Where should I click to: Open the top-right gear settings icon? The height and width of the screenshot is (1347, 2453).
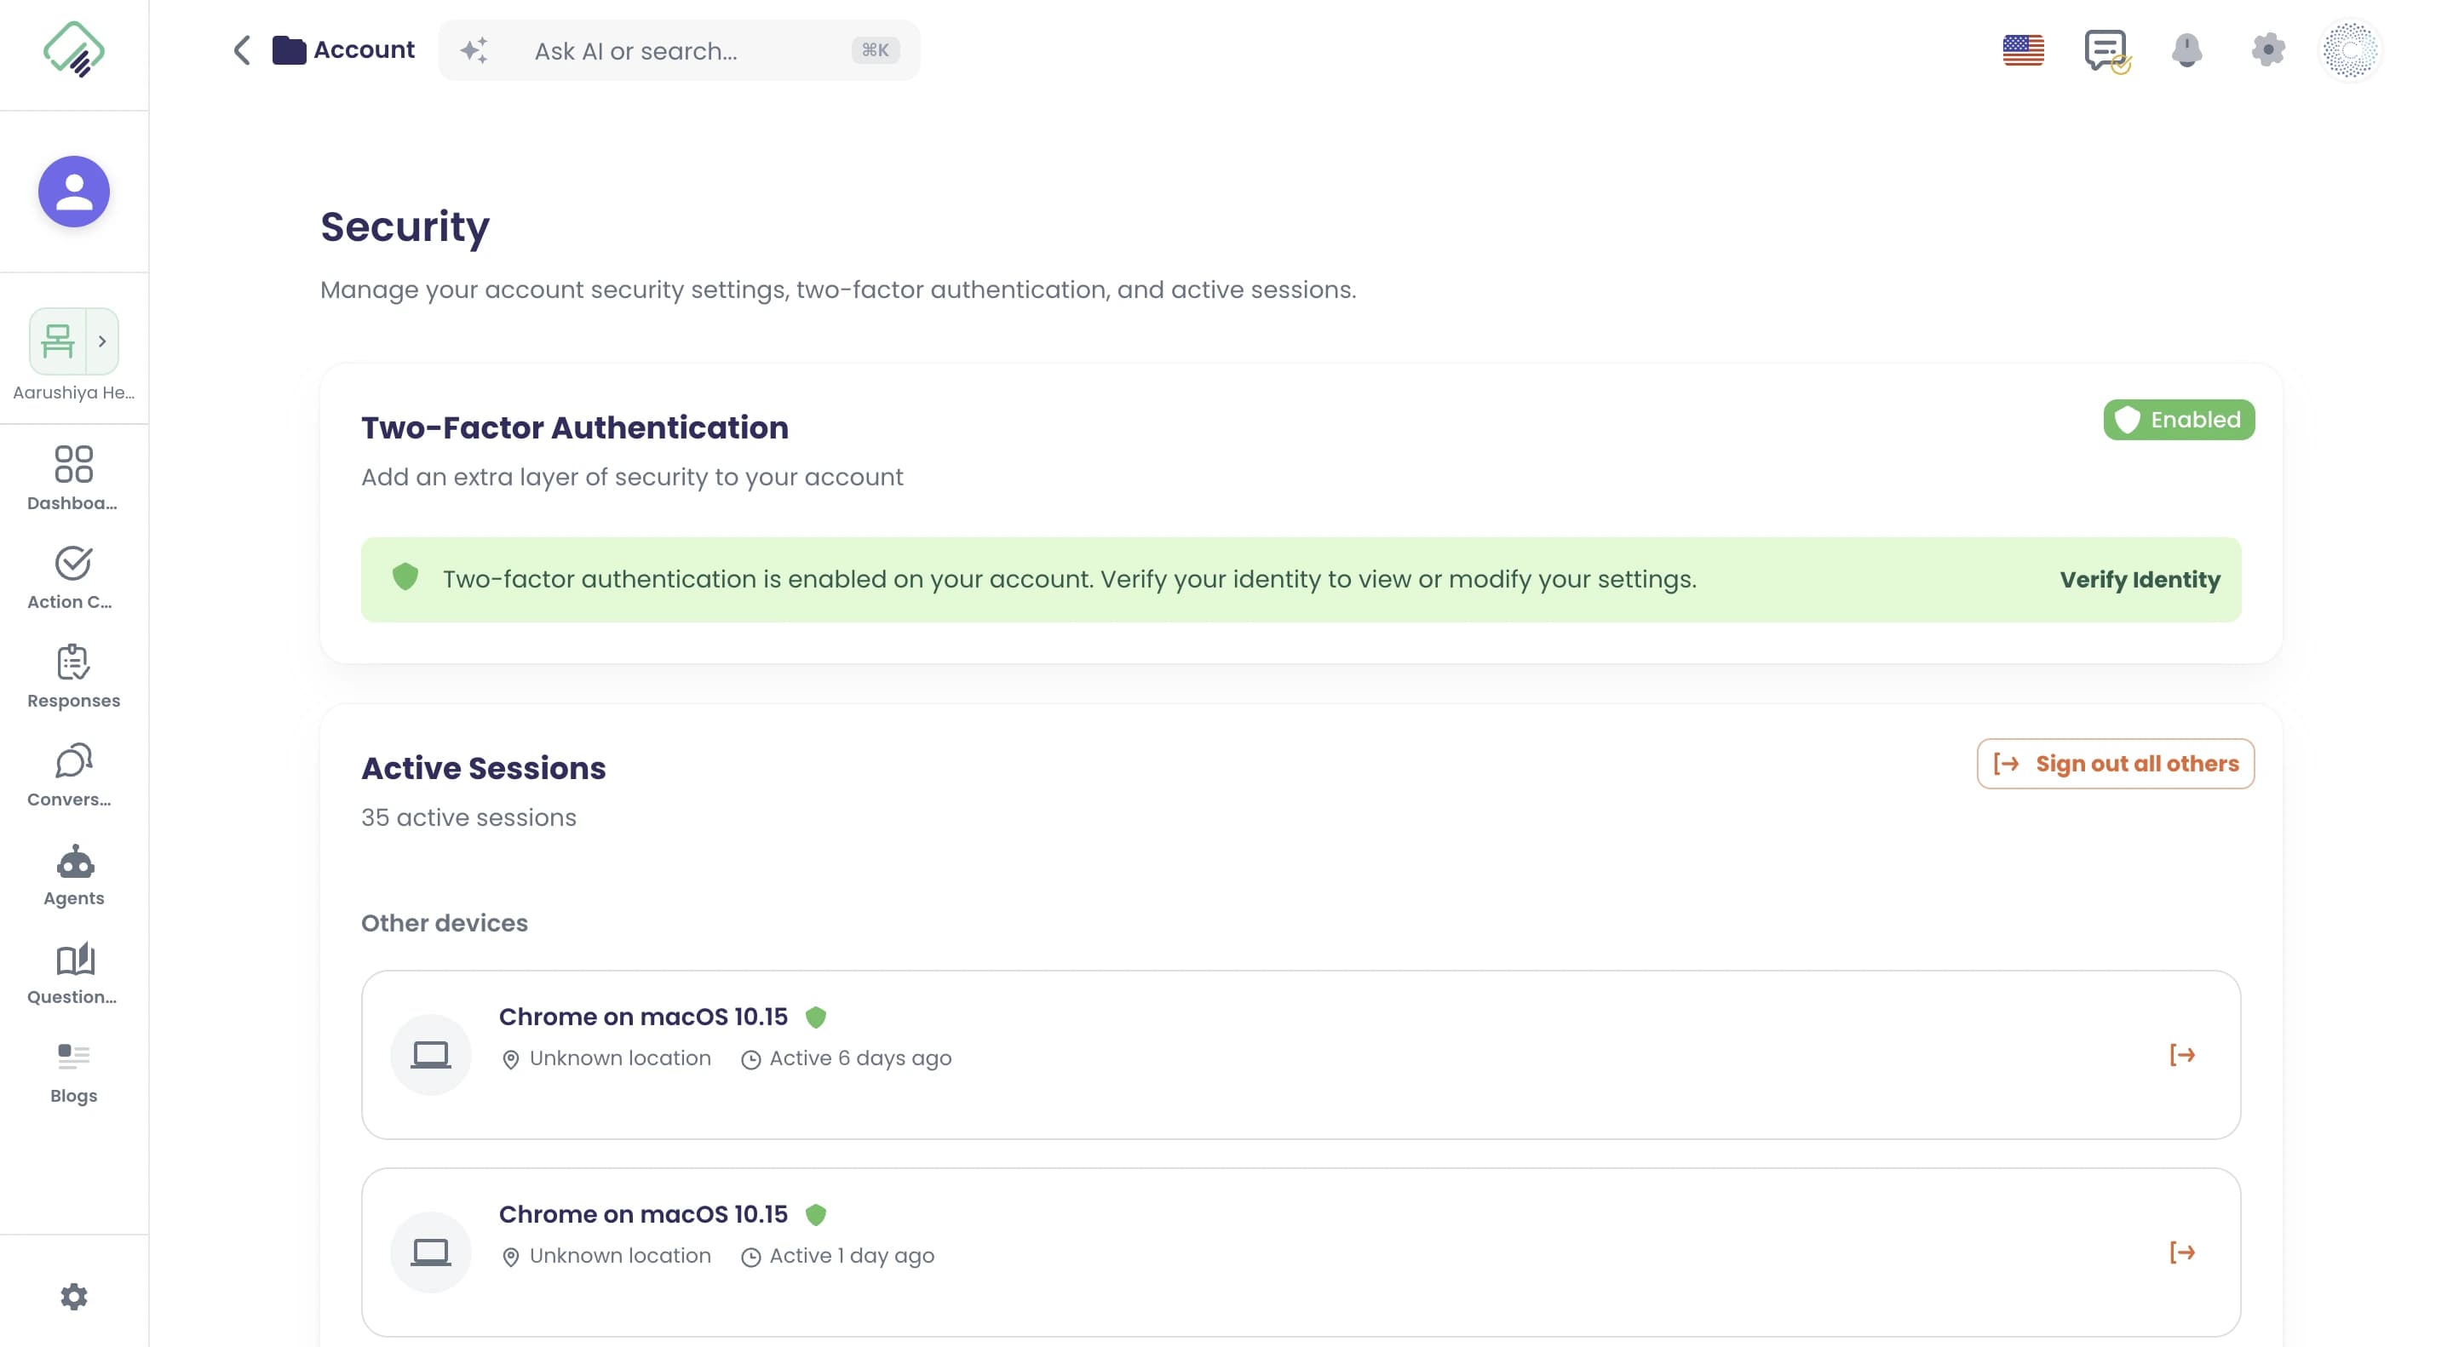pyautogui.click(x=2267, y=49)
